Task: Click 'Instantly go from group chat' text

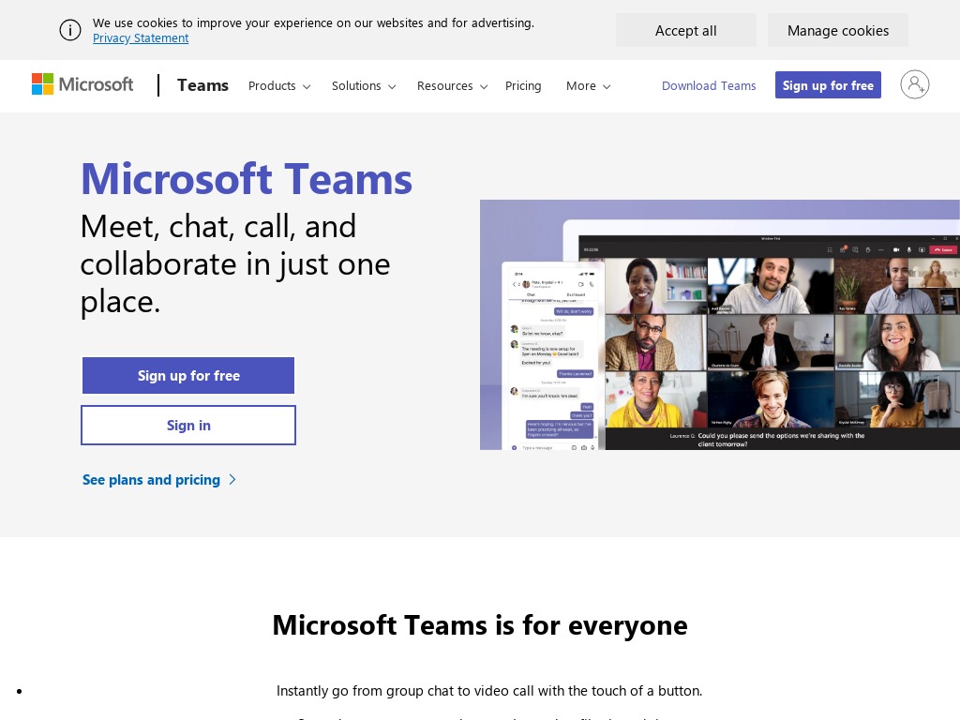Action: click(489, 691)
